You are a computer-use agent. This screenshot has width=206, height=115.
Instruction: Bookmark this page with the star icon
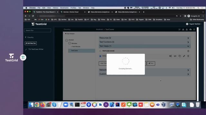(181, 16)
